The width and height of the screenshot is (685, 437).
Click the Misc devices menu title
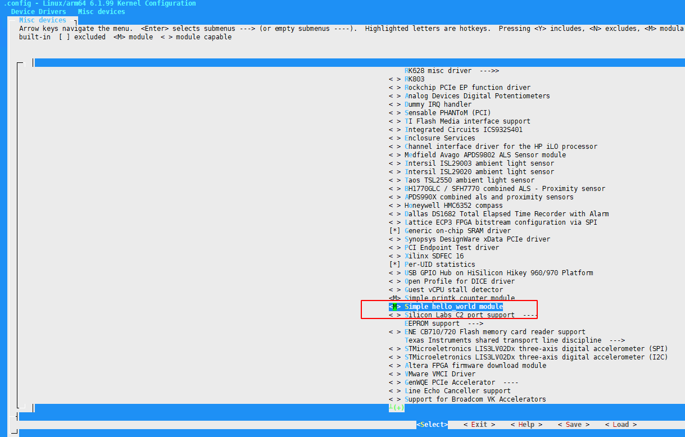43,20
